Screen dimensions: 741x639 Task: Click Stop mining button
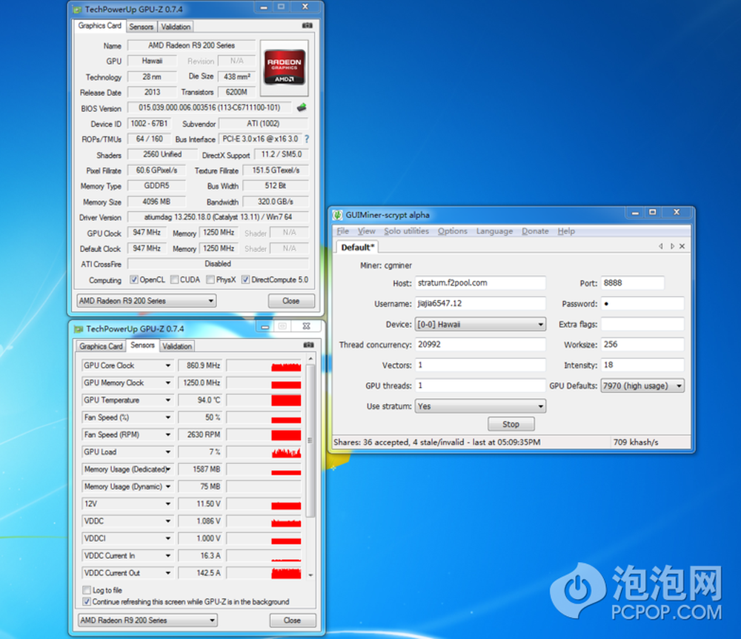coord(511,424)
